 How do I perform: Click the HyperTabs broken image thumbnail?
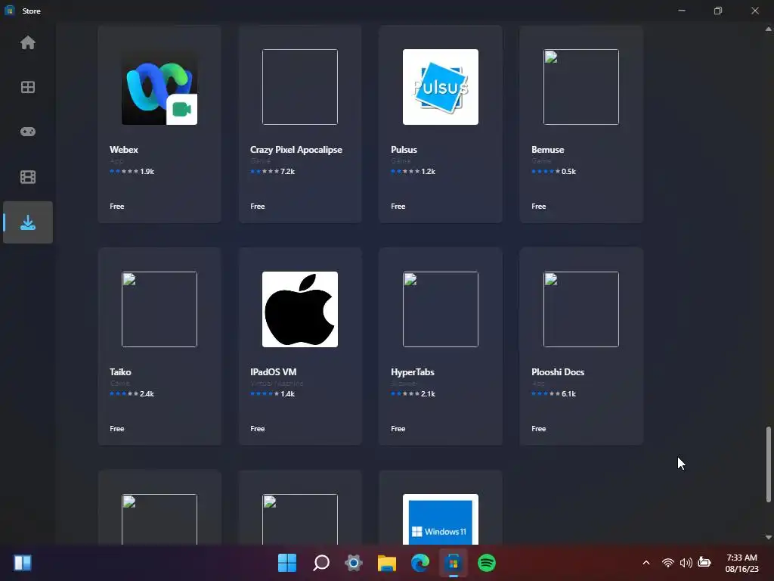pyautogui.click(x=441, y=309)
